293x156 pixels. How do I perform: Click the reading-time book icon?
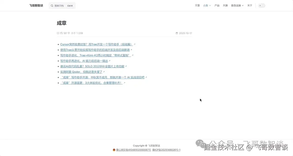click(58, 33)
